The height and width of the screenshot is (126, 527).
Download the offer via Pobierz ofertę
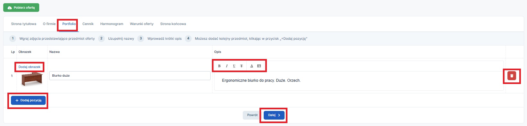[x=21, y=7]
